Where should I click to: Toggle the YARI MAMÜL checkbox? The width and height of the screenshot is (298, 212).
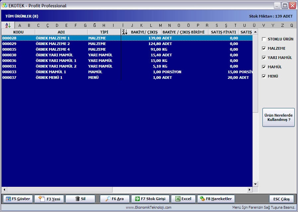(x=264, y=58)
